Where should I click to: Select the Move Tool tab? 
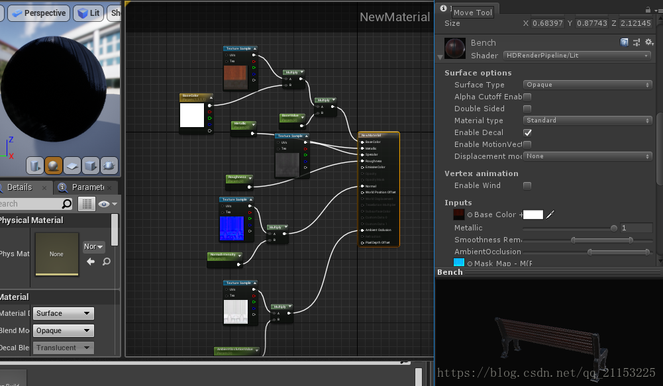(473, 13)
